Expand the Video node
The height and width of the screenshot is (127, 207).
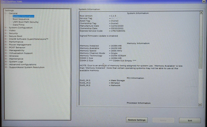(x=5, y=30)
